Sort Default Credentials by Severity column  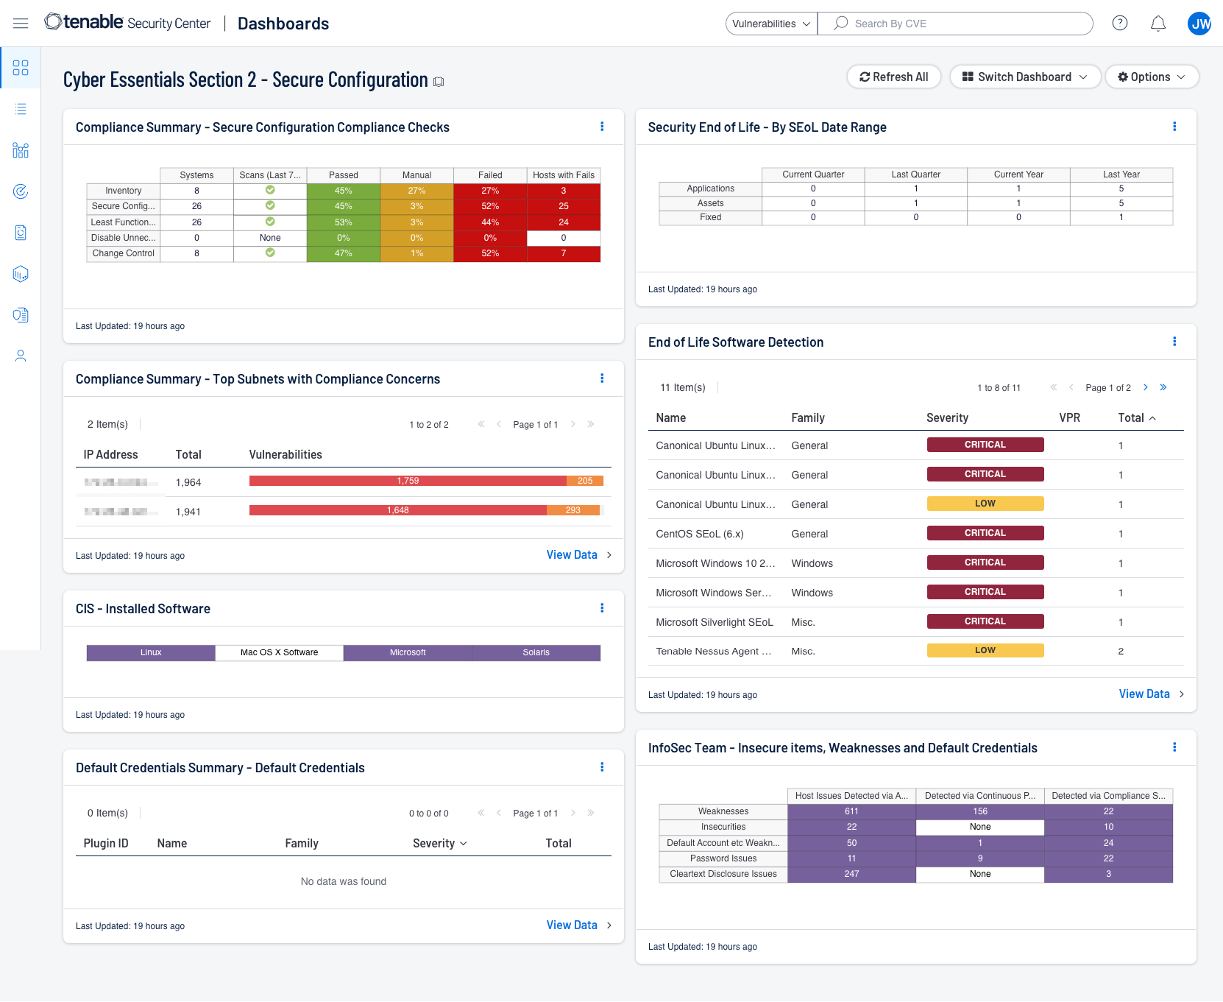[439, 843]
